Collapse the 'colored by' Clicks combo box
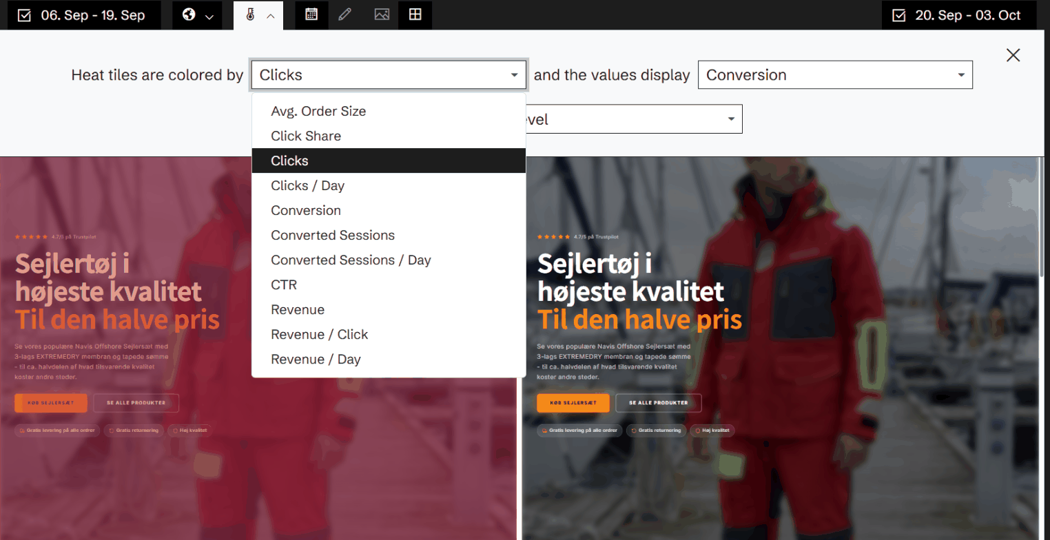Viewport: 1050px width, 540px height. 389,75
